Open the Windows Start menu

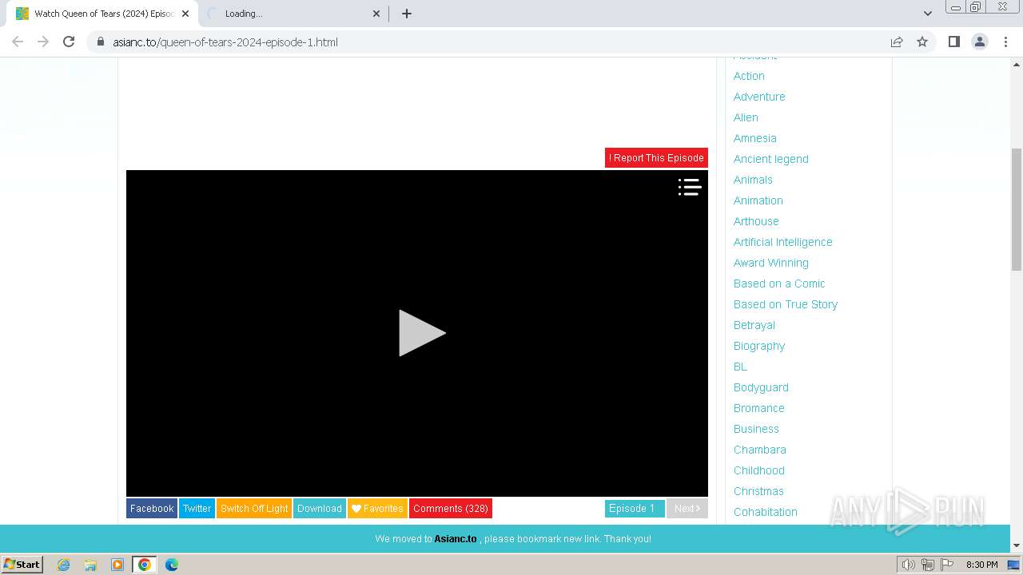point(22,565)
